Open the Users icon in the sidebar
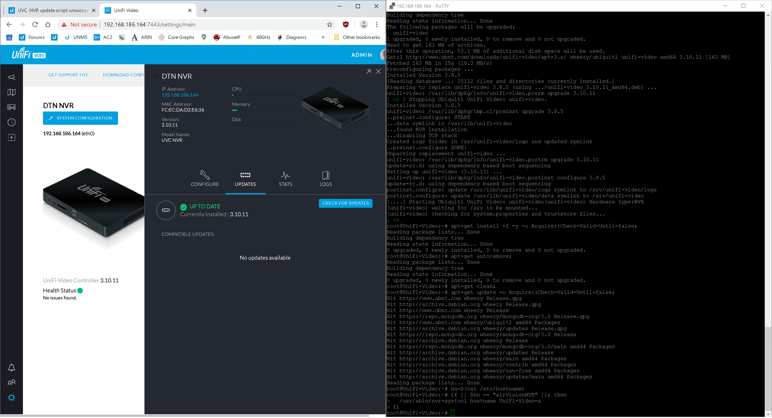Image resolution: width=772 pixels, height=418 pixels. click(x=12, y=382)
